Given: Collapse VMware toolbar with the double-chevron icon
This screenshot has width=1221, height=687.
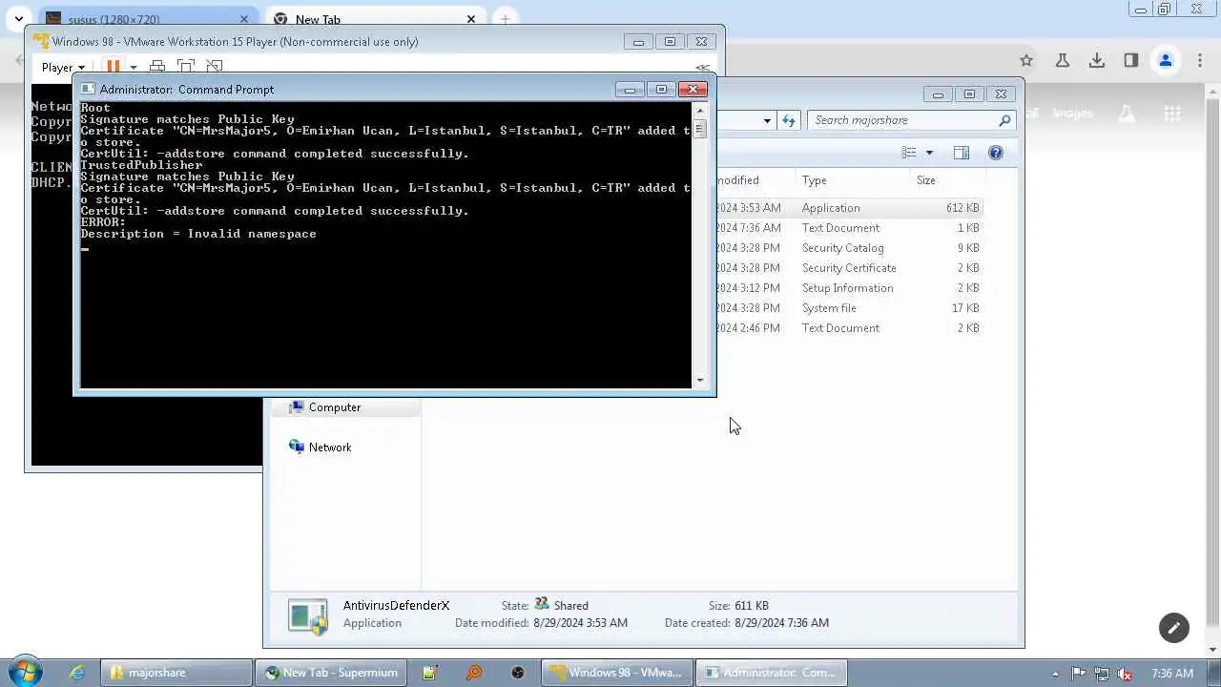Looking at the screenshot, I should (703, 67).
